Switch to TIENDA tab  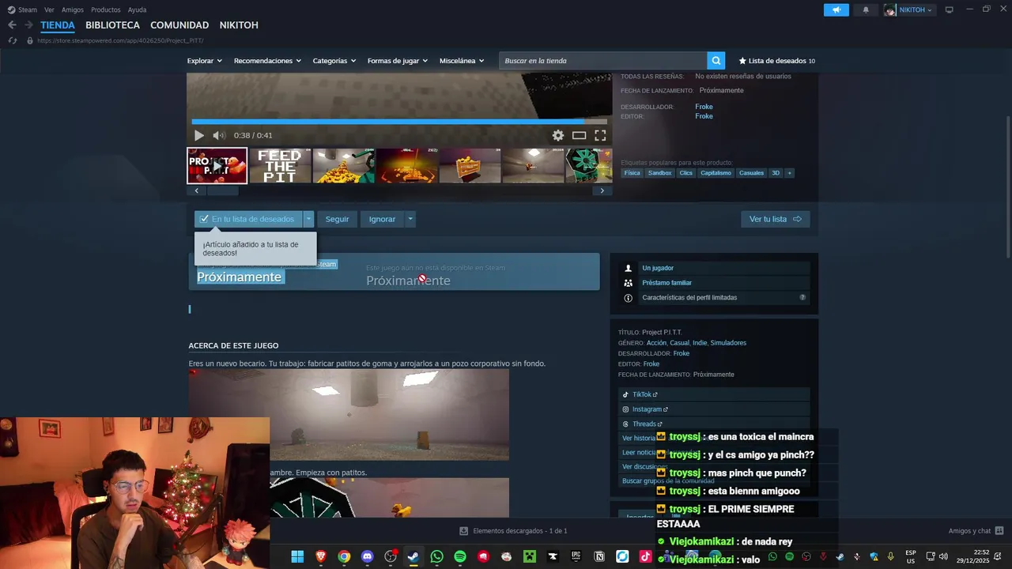tap(58, 25)
